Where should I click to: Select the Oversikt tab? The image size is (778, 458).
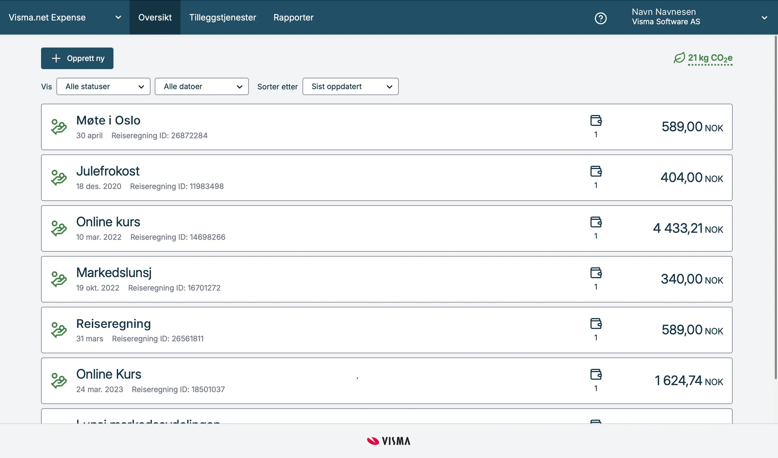tap(155, 18)
